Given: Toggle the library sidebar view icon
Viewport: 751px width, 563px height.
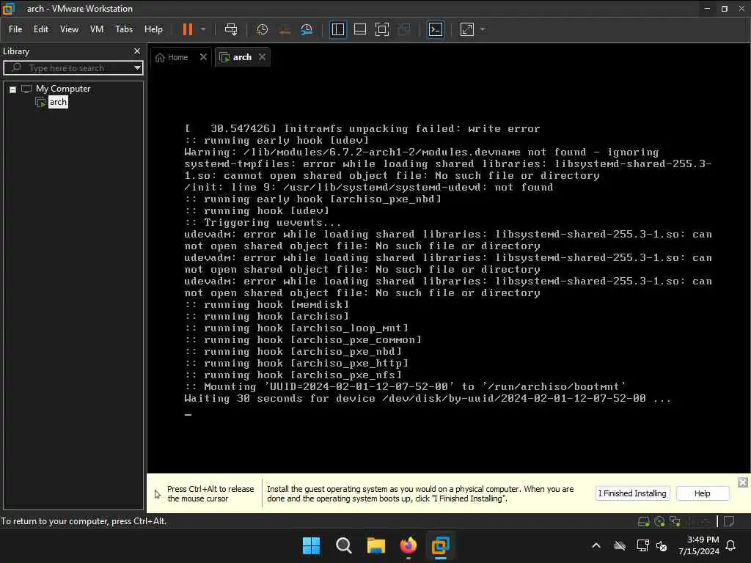Looking at the screenshot, I should (x=337, y=29).
